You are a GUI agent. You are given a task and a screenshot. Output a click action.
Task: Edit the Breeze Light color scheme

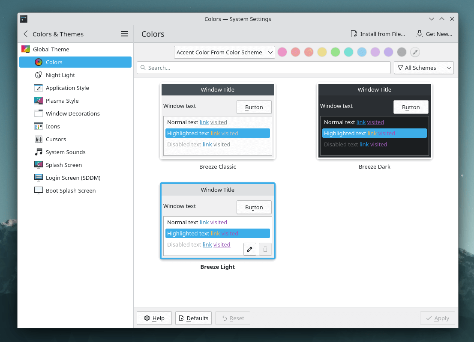tap(250, 249)
